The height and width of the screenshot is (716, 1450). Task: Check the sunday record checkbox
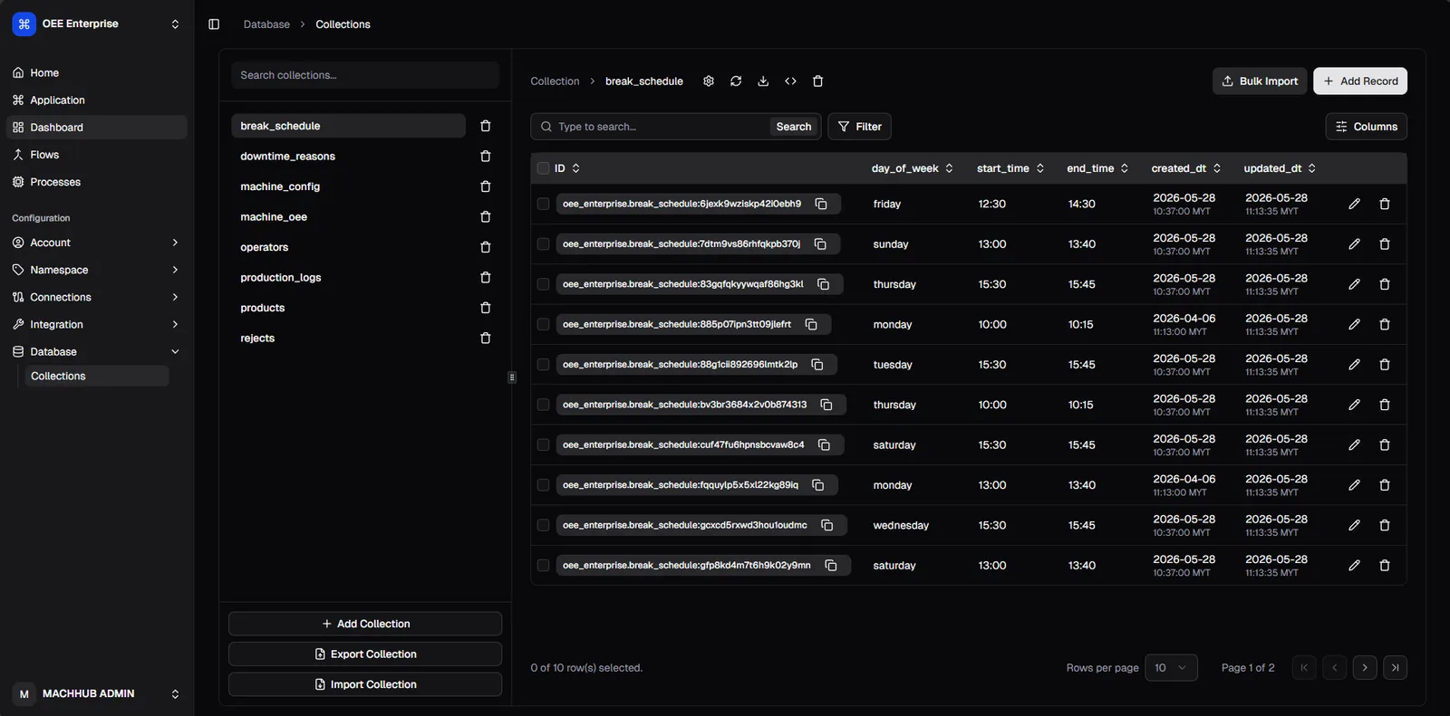tap(543, 244)
